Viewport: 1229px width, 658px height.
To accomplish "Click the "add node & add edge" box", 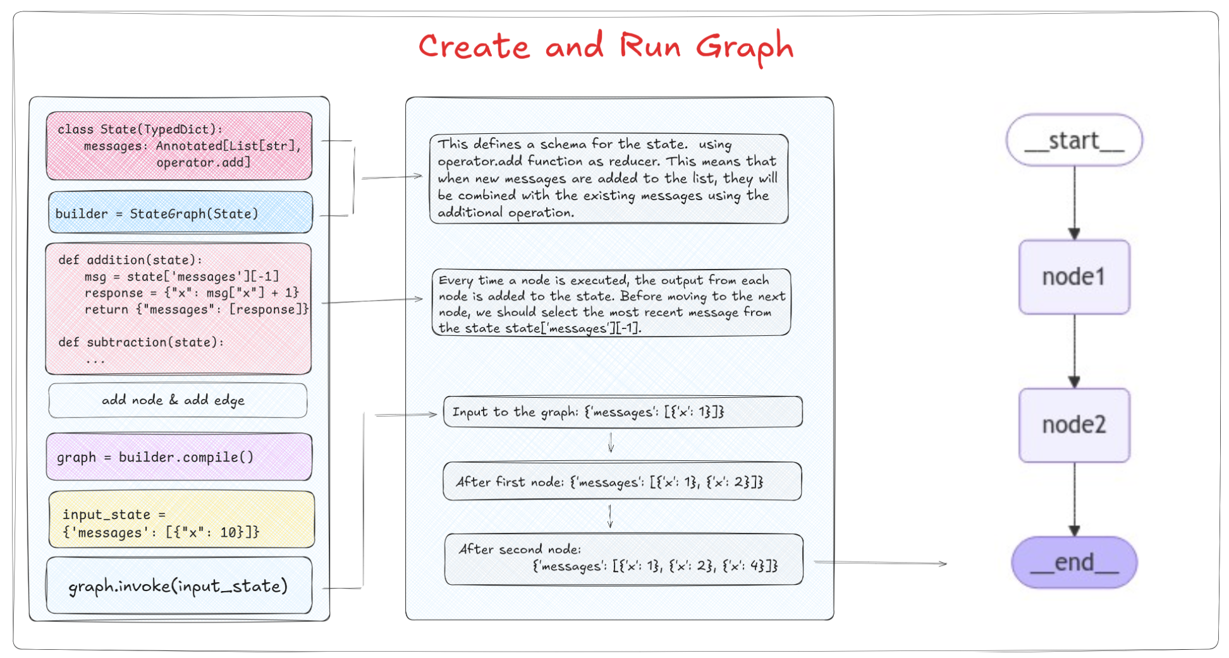I will 178,400.
